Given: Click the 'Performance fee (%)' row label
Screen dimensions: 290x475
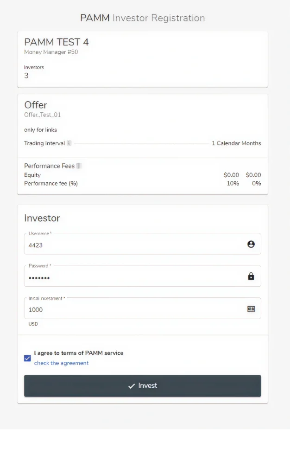Looking at the screenshot, I should (x=51, y=183).
